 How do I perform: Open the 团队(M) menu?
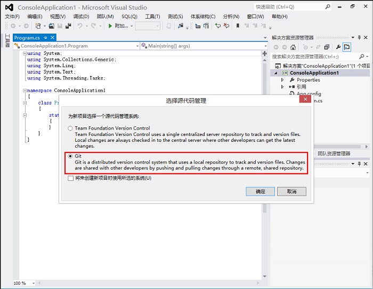click(x=105, y=17)
